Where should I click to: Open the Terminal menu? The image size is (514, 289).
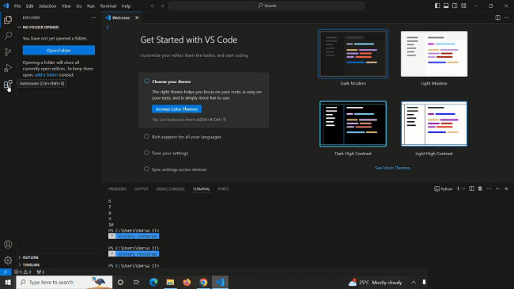point(108,6)
